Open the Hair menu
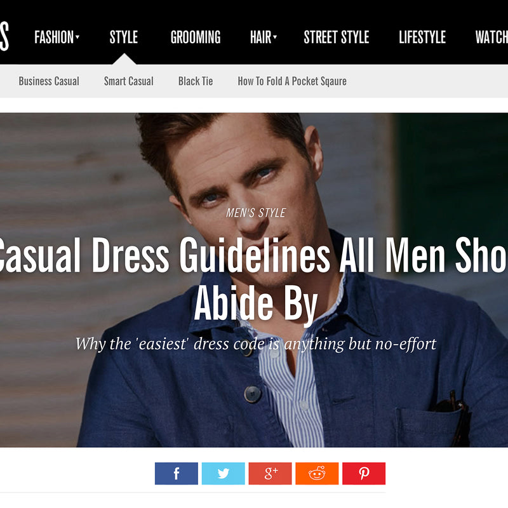508x508 pixels. coord(261,37)
